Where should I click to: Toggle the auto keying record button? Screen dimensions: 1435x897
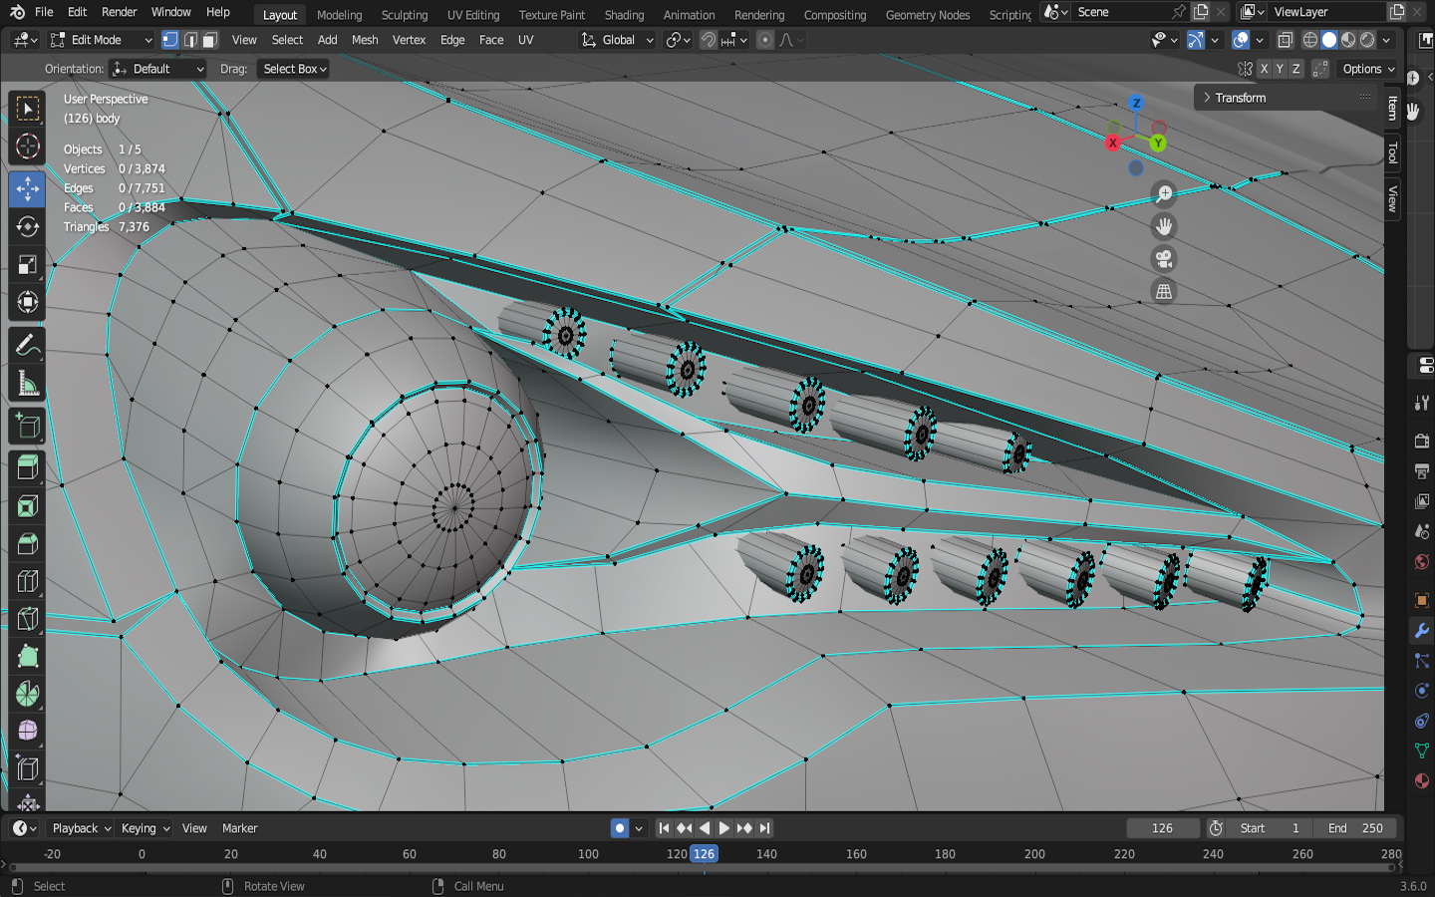[x=620, y=828]
